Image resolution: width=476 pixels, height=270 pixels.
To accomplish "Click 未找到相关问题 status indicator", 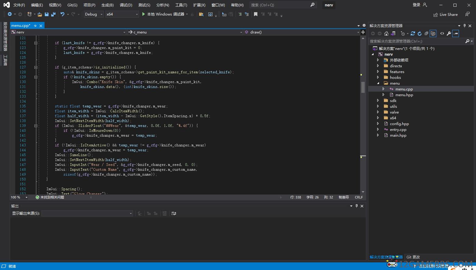I will [50, 197].
